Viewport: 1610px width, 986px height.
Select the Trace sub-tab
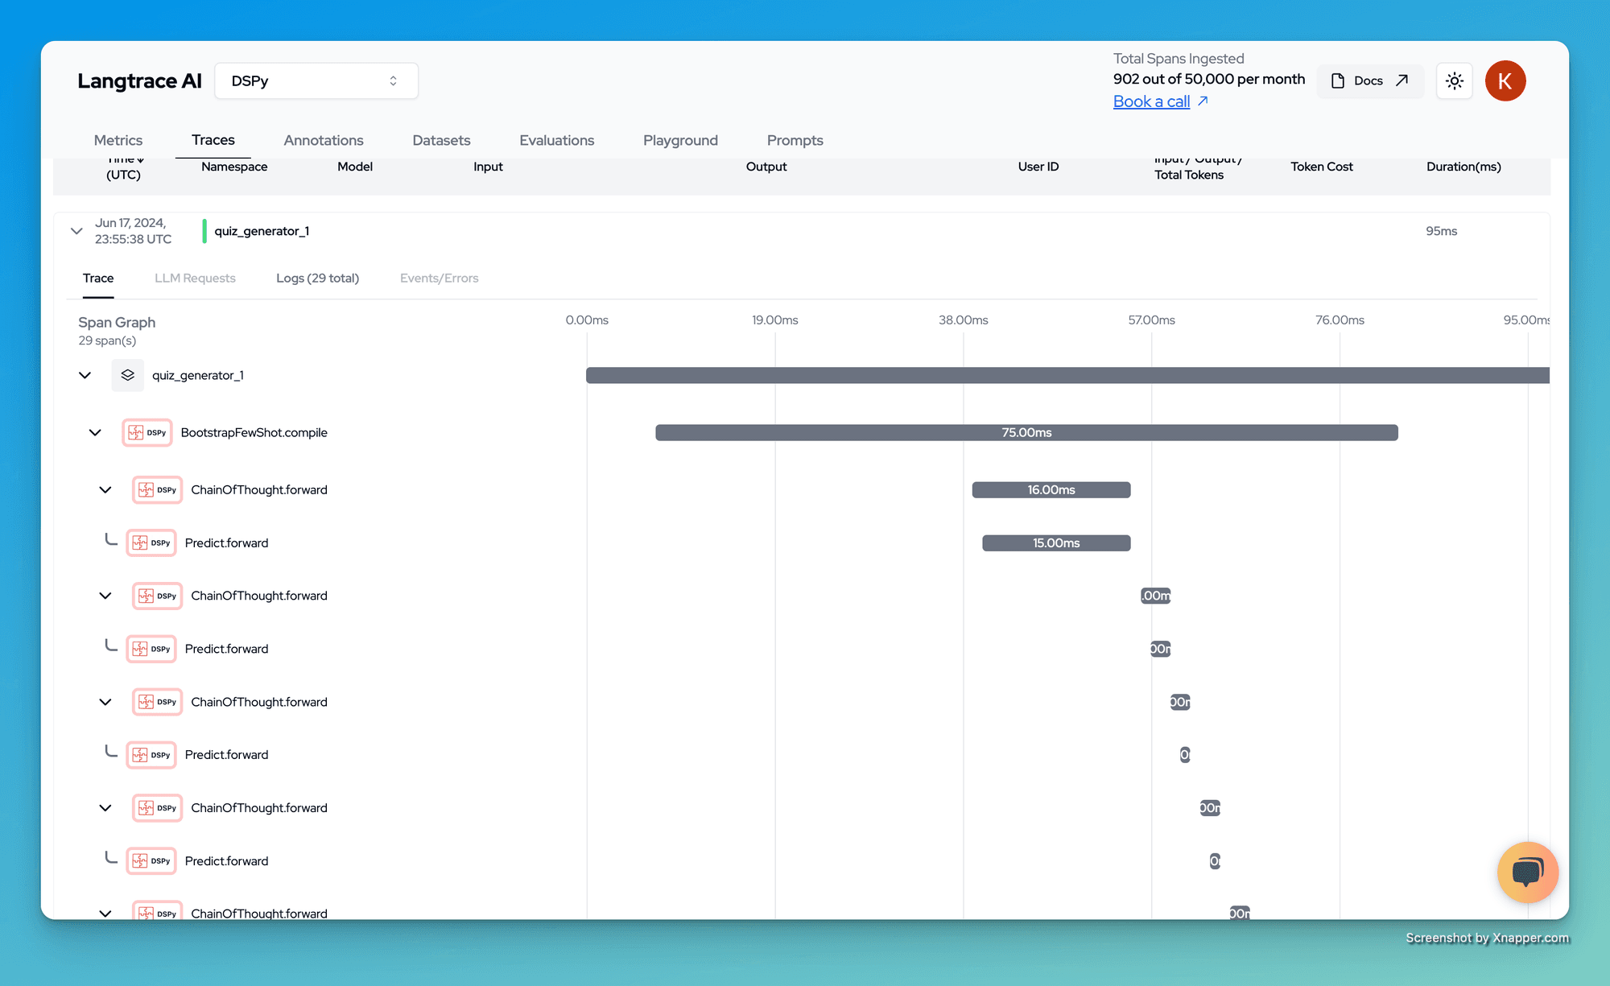(98, 278)
